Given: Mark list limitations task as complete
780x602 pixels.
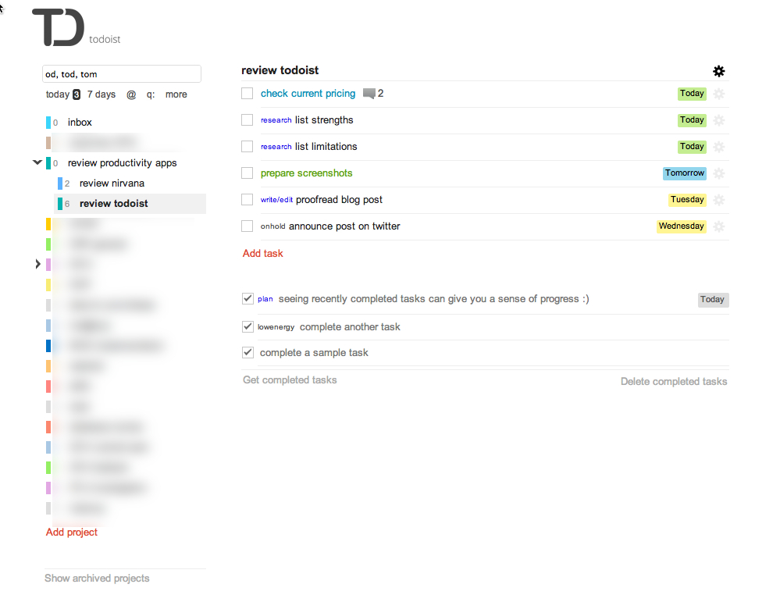Looking at the screenshot, I should (248, 147).
